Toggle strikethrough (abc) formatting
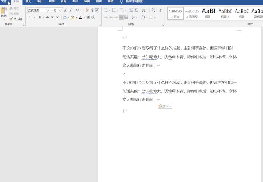 (x=48, y=17)
